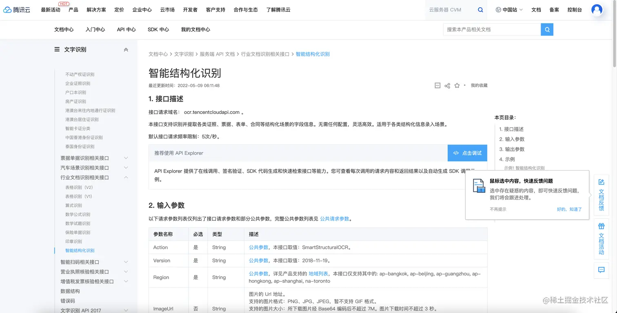Jump to 3. 输出参数 in page contents

tap(512, 149)
